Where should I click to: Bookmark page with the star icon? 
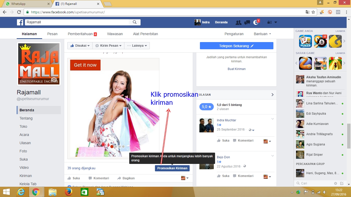click(313, 12)
